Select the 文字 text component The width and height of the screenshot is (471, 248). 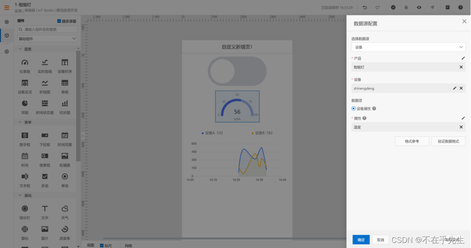click(45, 212)
